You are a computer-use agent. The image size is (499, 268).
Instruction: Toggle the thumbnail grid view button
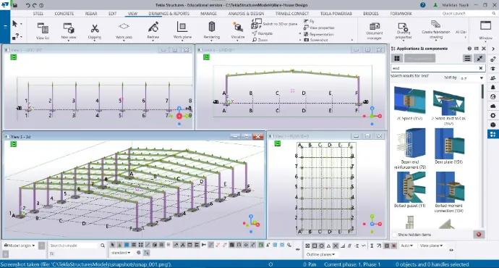[397, 59]
